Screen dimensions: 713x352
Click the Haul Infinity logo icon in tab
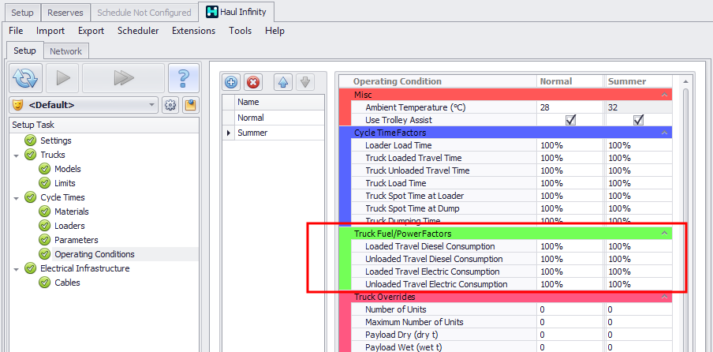211,13
